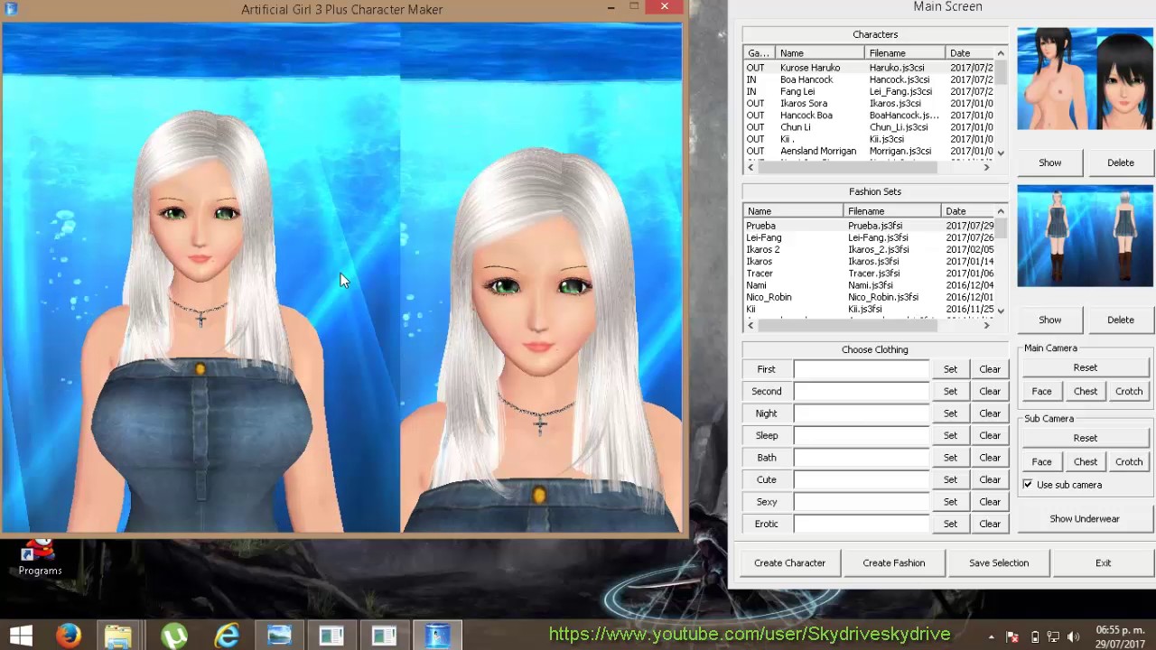Viewport: 1156px width, 650px height.
Task: Click Set for the Night clothing slot
Action: tap(950, 413)
